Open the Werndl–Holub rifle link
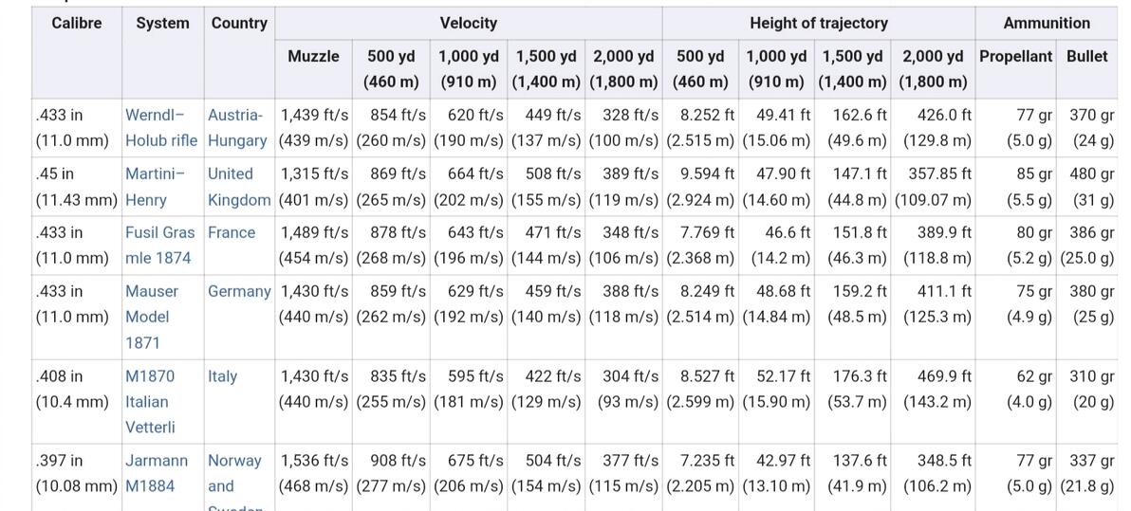The width and height of the screenshot is (1131, 511). (x=160, y=128)
